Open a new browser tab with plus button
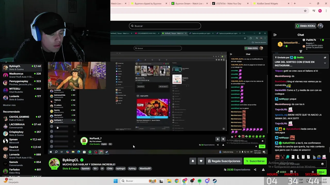The width and height of the screenshot is (330, 185). pos(295,4)
